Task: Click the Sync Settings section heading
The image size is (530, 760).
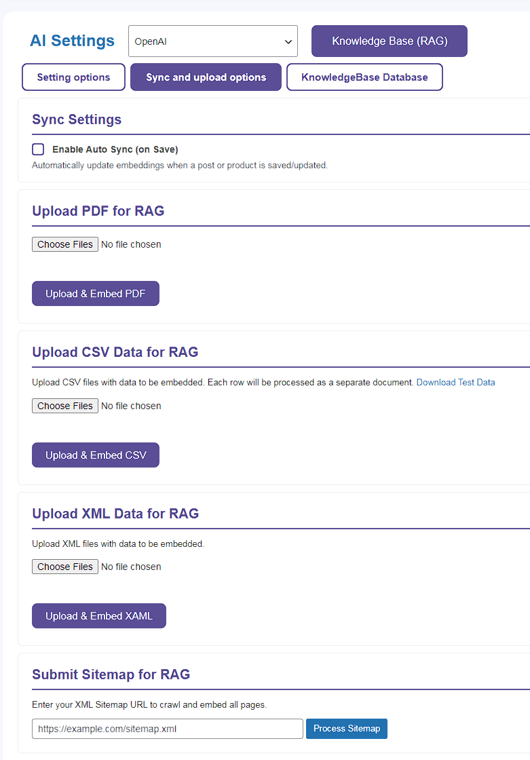Action: [77, 119]
